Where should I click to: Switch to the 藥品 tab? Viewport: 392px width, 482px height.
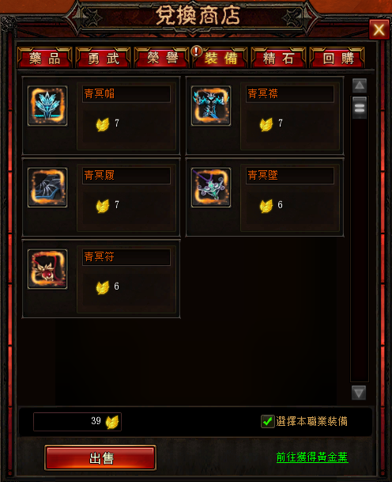pos(45,58)
